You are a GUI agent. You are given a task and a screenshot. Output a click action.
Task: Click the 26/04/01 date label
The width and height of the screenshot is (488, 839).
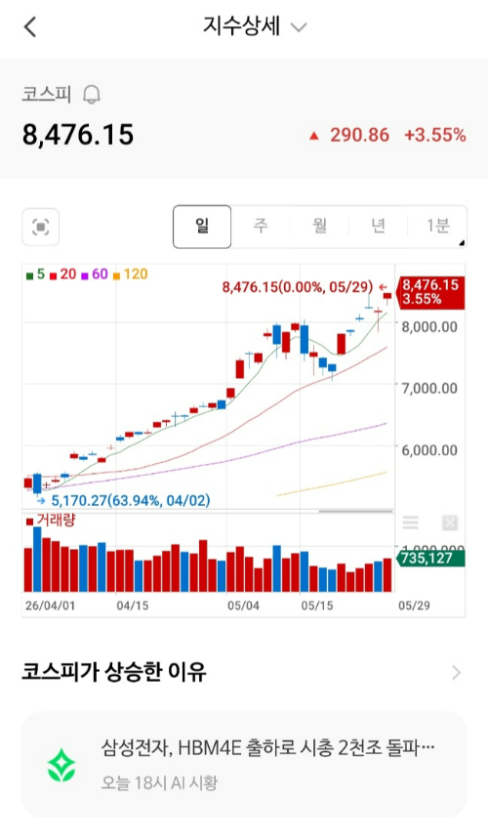point(50,606)
